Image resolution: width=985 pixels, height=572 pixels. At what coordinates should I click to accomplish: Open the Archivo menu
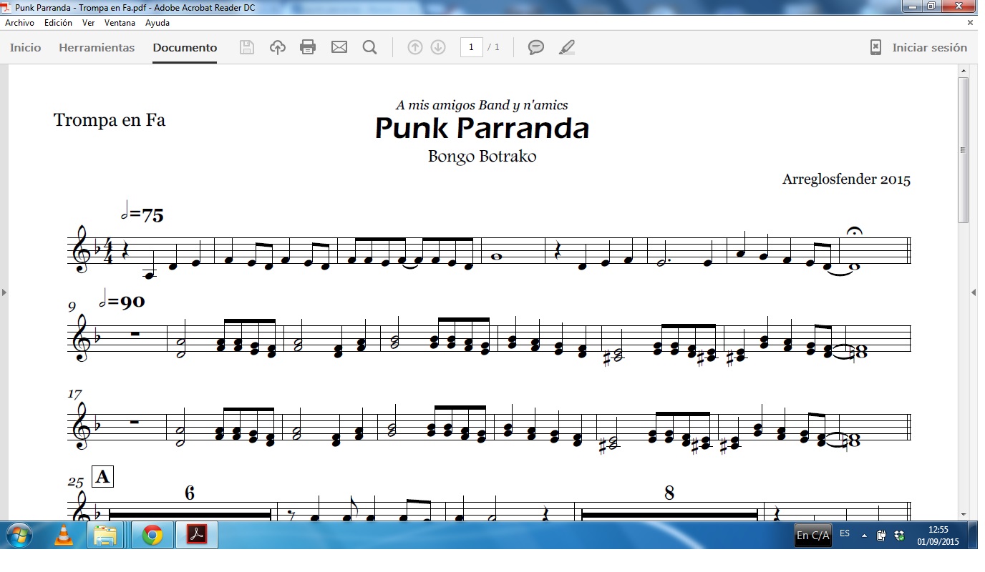[19, 23]
